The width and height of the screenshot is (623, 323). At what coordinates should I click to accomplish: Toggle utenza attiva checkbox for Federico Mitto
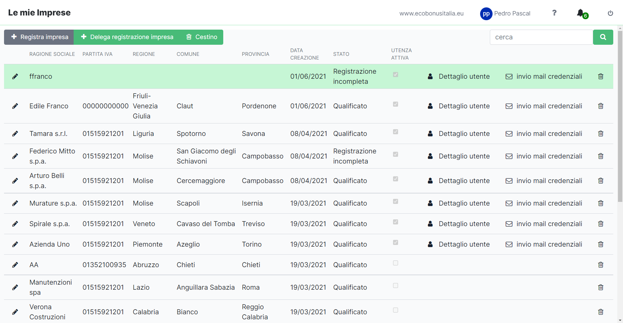pos(396,154)
